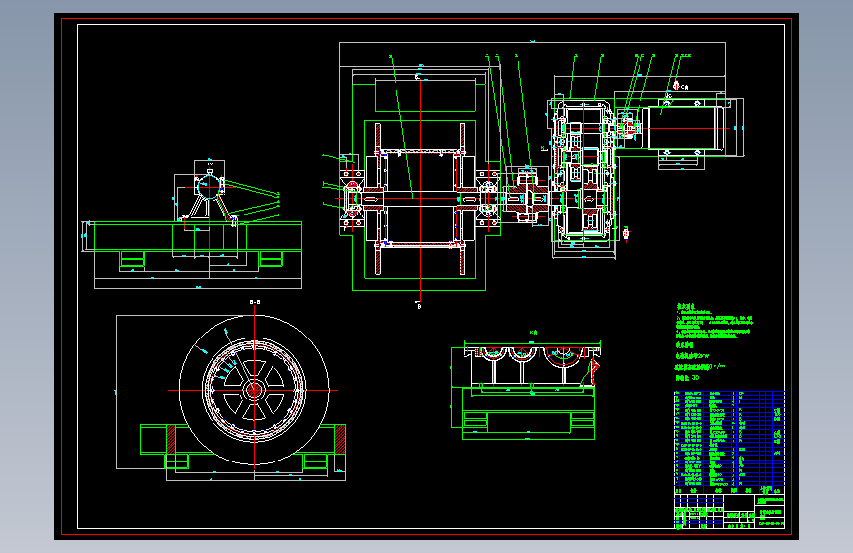This screenshot has width=853, height=553.
Task: Select the gearbox reducer assembly
Action: point(584,172)
